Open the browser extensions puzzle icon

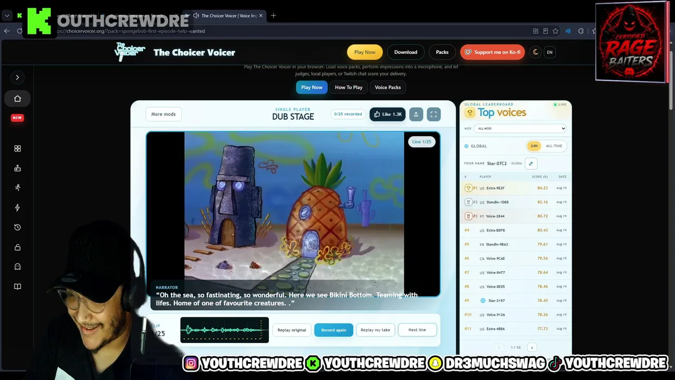pyautogui.click(x=581, y=31)
